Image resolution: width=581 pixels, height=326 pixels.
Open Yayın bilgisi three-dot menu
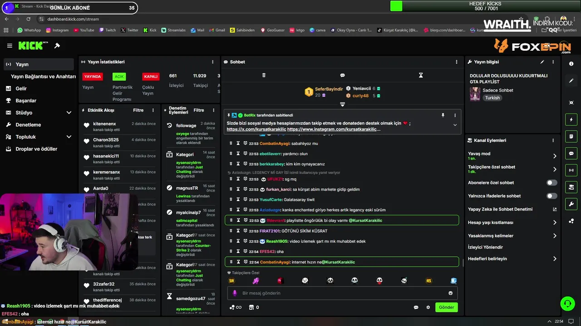point(553,62)
